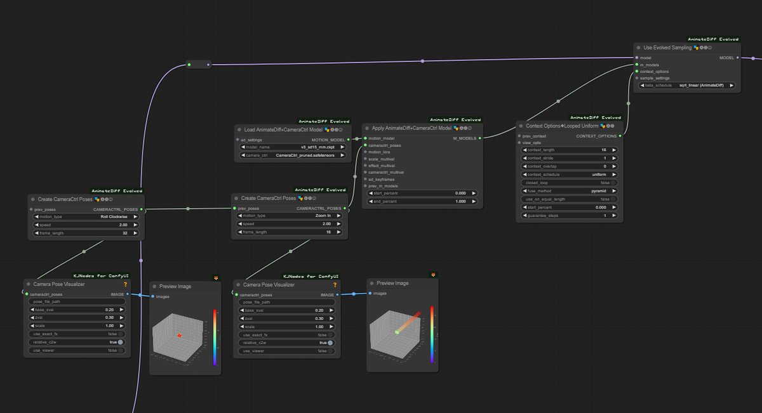Click the sample_settings input socket
Screen dimensions: 762x413
[636, 78]
